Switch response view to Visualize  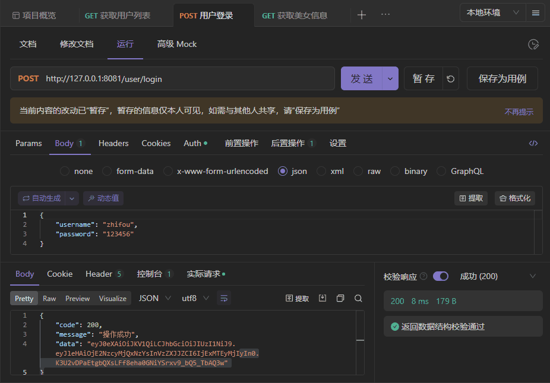click(x=113, y=298)
